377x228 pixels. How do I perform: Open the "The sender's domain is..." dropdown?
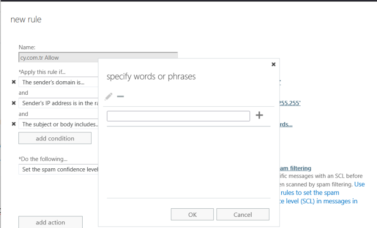tap(58, 82)
